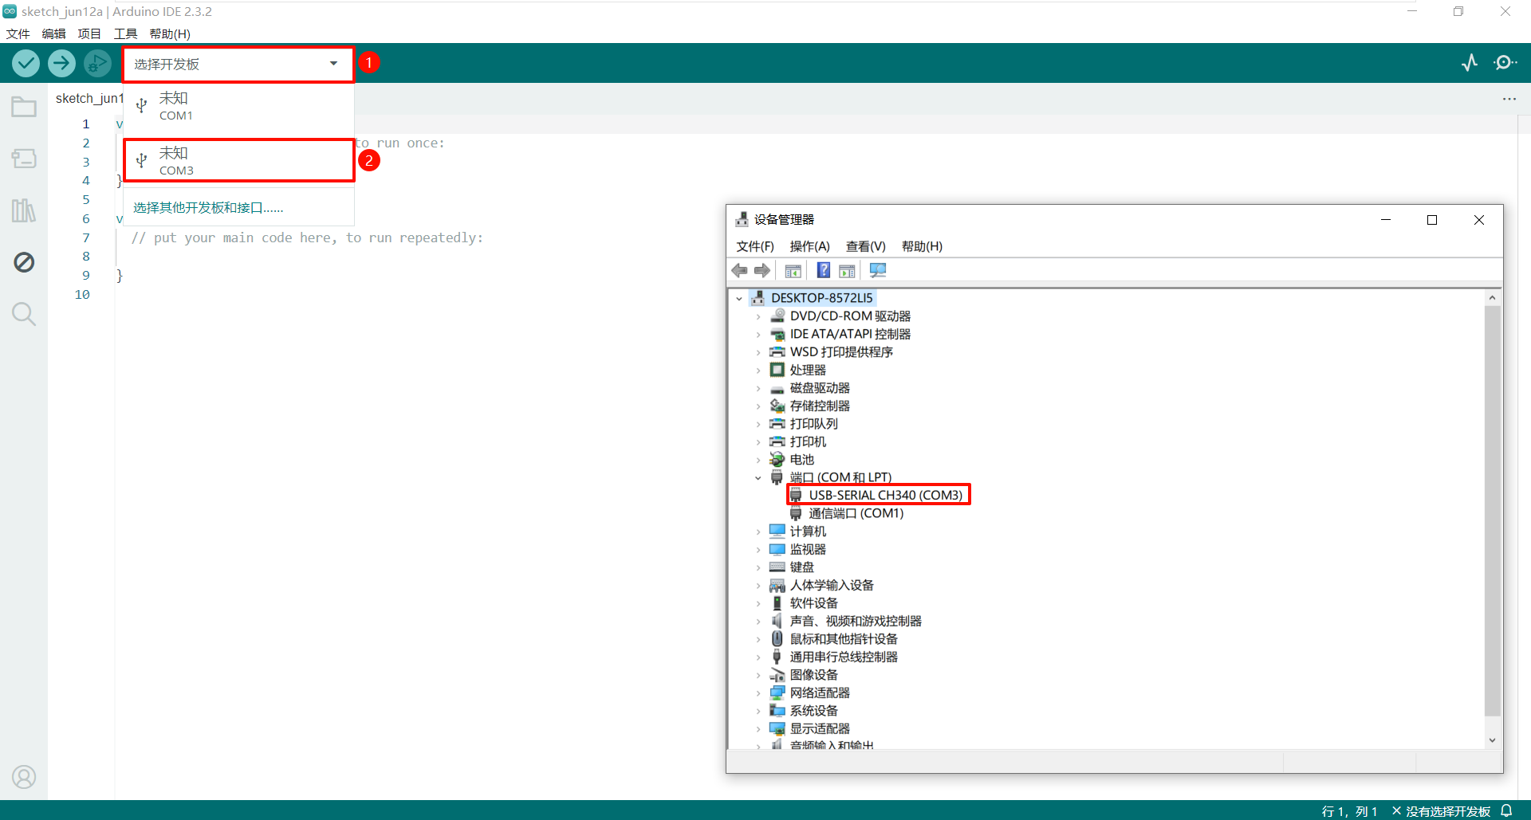Click line number 10 in the gutter

[82, 294]
